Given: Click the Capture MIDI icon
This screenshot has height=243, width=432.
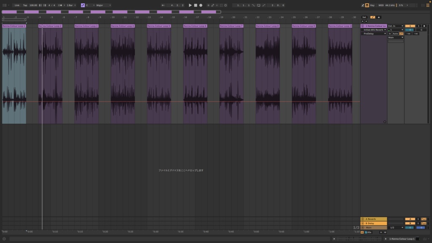Looking at the screenshot, I should [221, 5].
